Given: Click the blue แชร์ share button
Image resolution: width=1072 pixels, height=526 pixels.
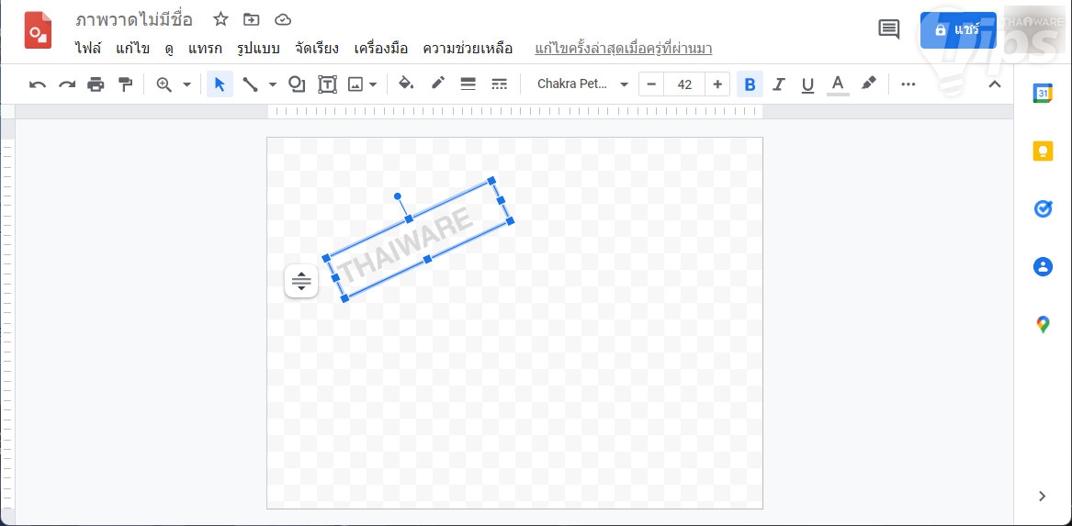Looking at the screenshot, I should (x=958, y=30).
